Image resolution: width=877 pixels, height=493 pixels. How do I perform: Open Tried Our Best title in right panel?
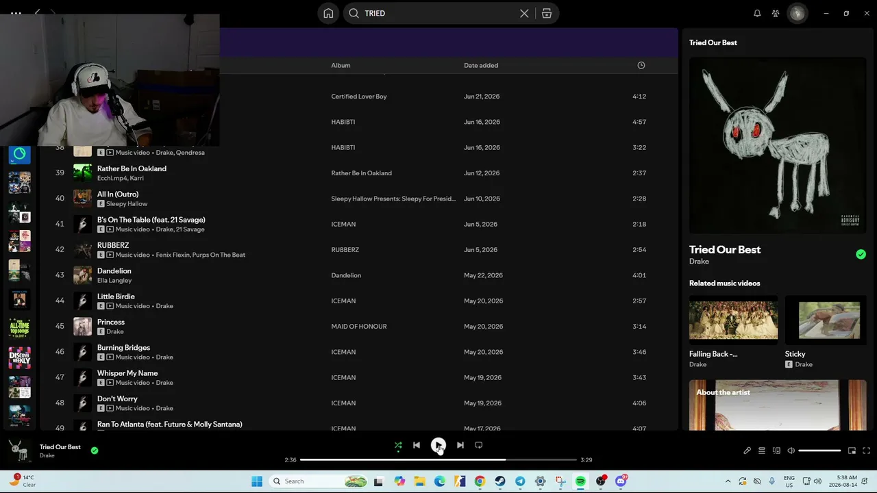pyautogui.click(x=725, y=250)
